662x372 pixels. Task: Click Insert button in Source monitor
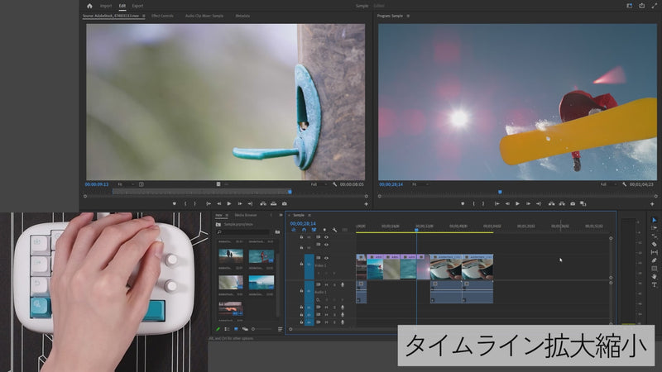pos(263,203)
